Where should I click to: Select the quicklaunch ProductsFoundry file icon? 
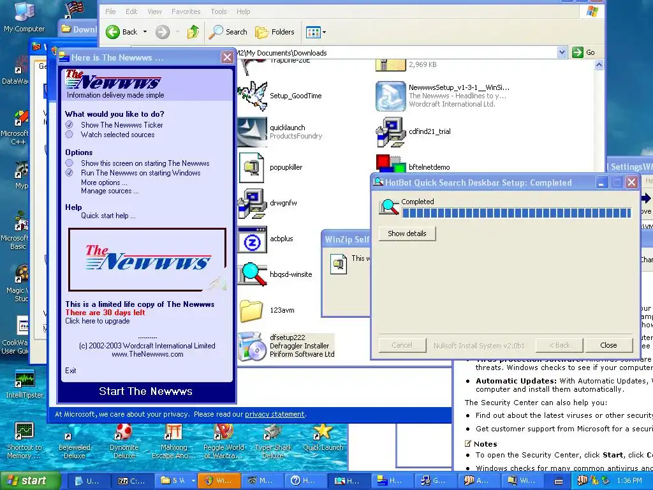(x=253, y=131)
